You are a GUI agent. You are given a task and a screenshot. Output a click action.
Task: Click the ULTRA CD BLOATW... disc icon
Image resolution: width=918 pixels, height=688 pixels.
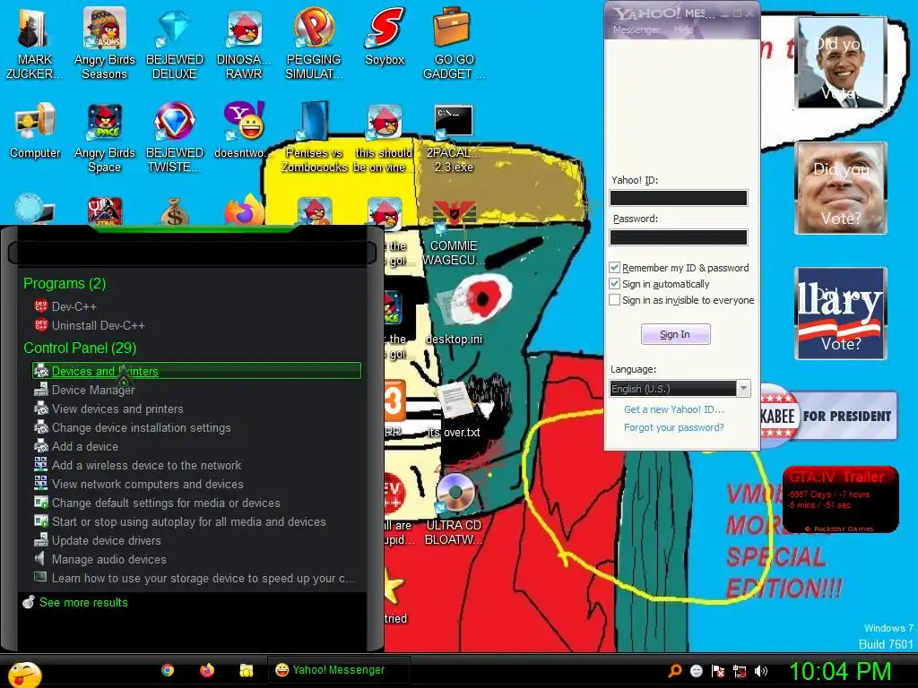[x=454, y=509]
